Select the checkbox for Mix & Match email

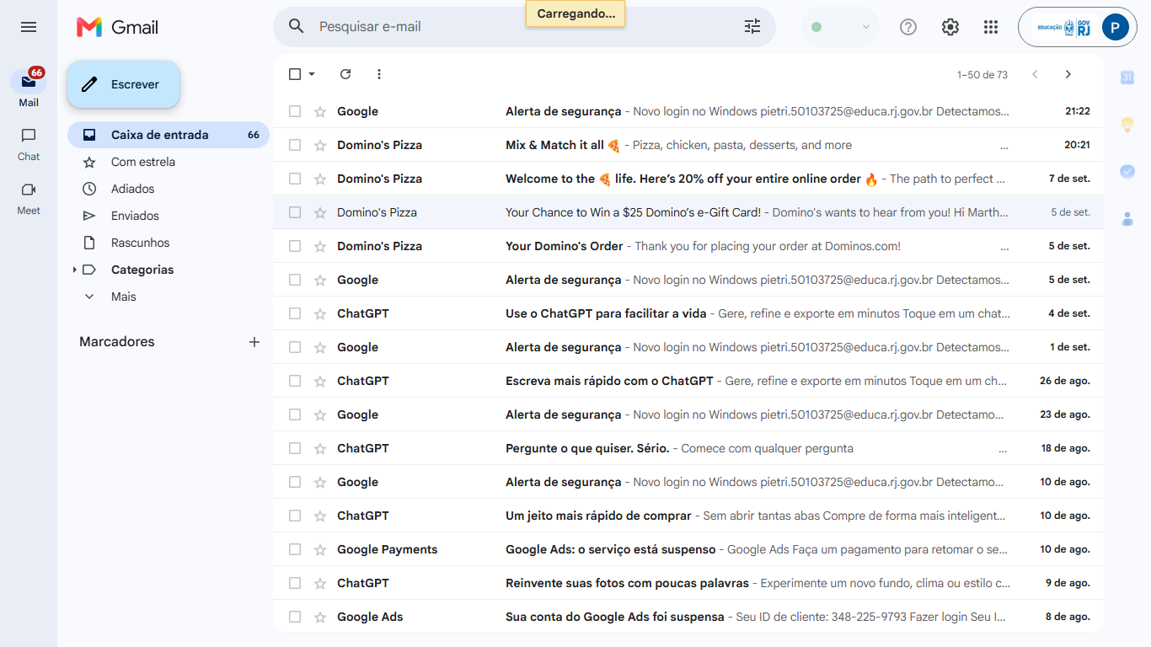coord(295,145)
